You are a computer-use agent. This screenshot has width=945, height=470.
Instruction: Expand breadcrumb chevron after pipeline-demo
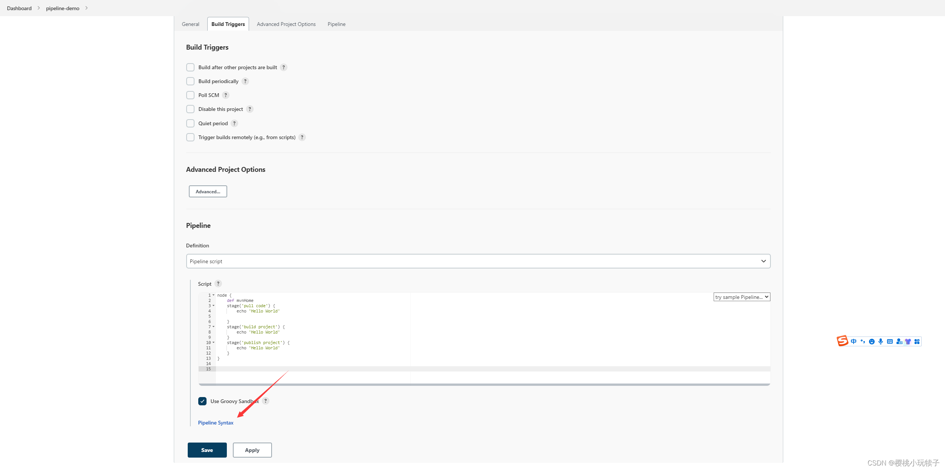[x=87, y=8]
